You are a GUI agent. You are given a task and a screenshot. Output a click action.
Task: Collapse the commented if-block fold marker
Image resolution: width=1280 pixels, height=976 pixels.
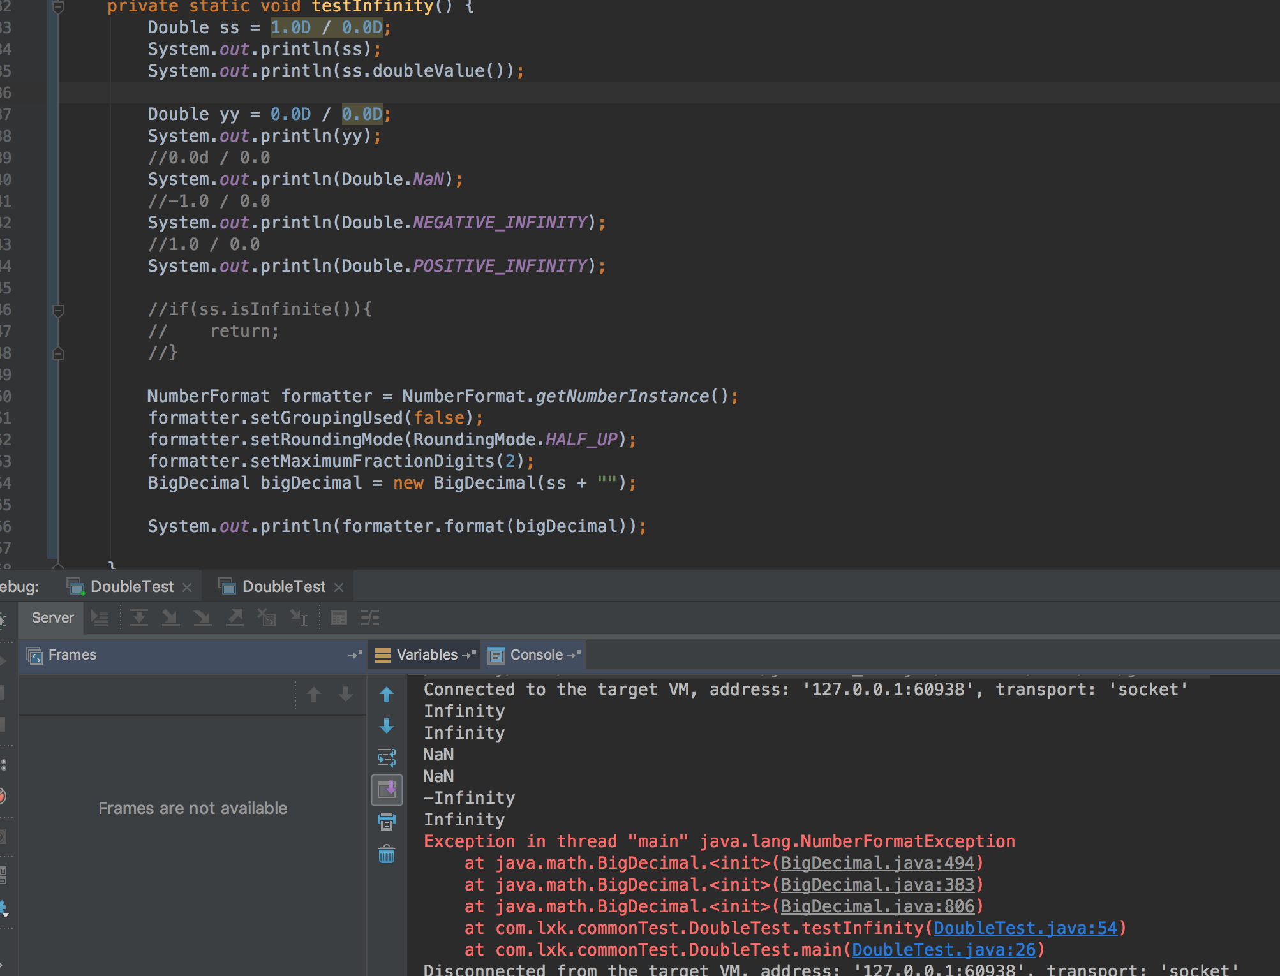pyautogui.click(x=58, y=311)
